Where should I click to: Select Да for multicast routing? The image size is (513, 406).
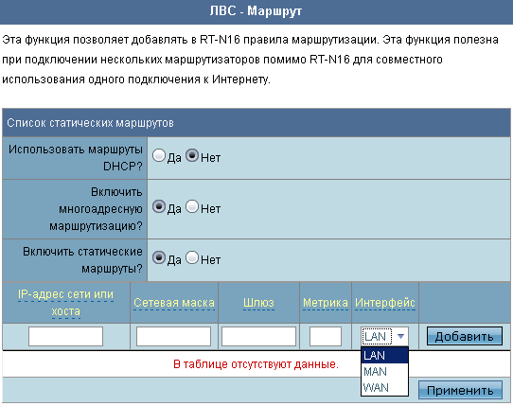point(159,206)
